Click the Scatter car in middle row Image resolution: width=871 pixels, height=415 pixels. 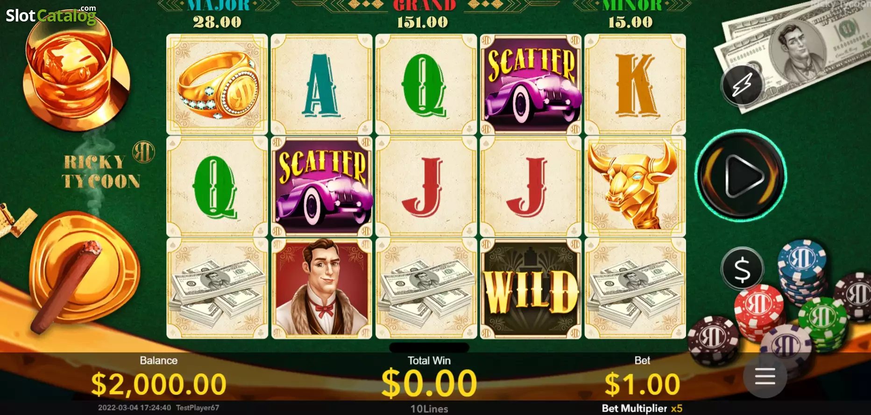point(322,186)
